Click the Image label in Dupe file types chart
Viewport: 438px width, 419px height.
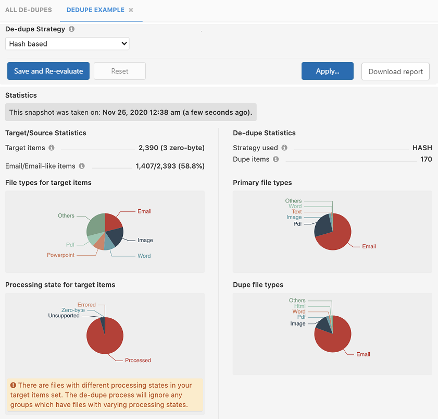(x=297, y=323)
